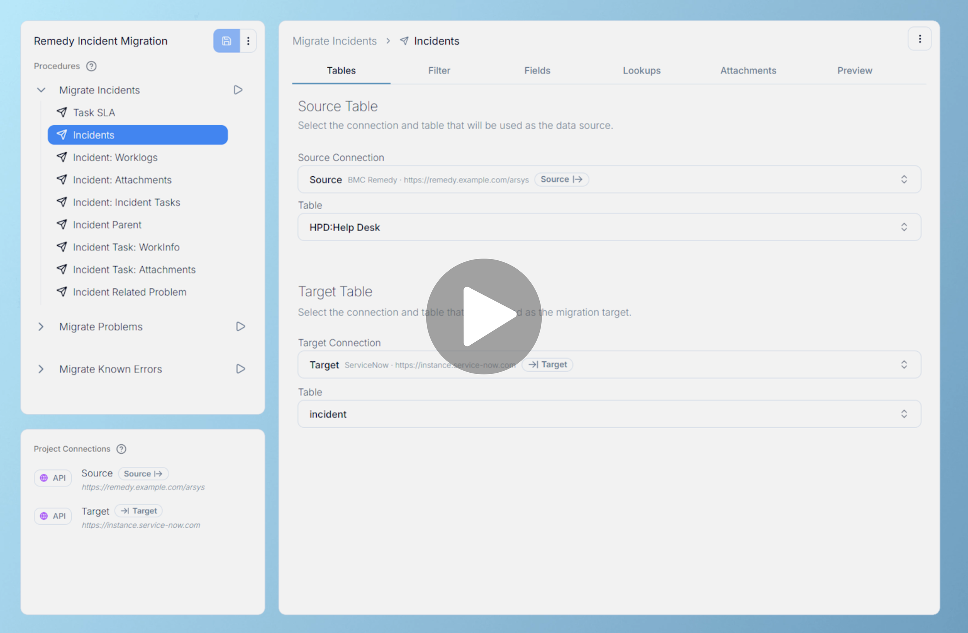968x633 pixels.
Task: Open the Incidents panel three-dot menu
Action: pos(920,39)
